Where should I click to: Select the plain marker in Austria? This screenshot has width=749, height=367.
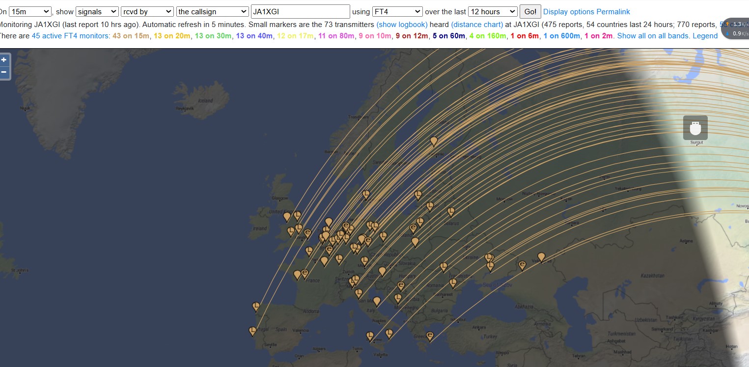pos(382,271)
